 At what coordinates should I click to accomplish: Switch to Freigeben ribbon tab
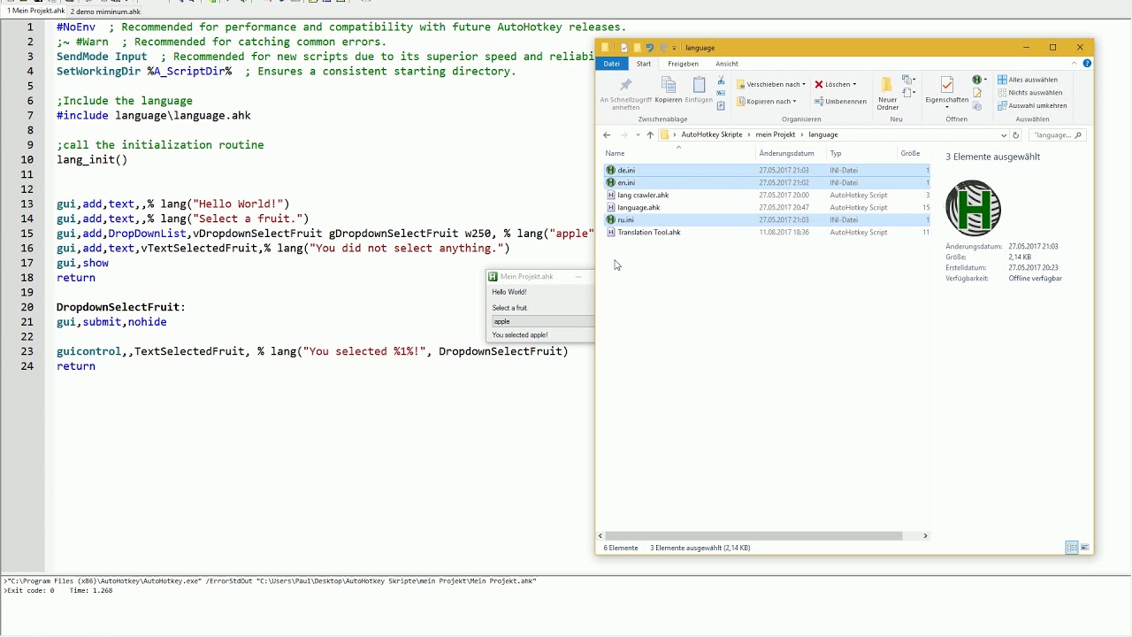[x=683, y=64]
